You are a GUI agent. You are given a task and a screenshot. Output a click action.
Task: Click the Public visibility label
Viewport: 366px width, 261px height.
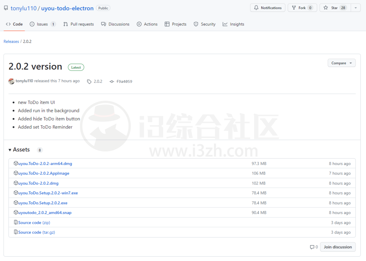pos(103,8)
